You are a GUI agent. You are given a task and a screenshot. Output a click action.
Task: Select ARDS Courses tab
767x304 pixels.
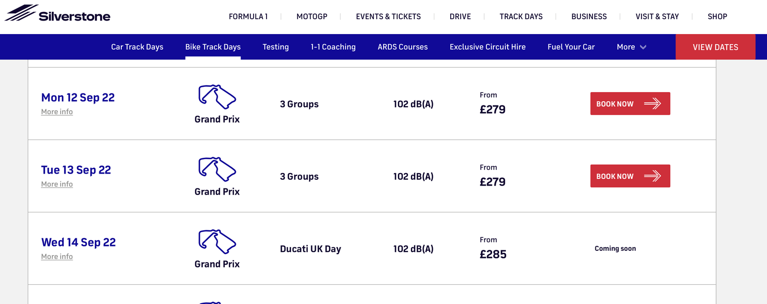pos(403,47)
